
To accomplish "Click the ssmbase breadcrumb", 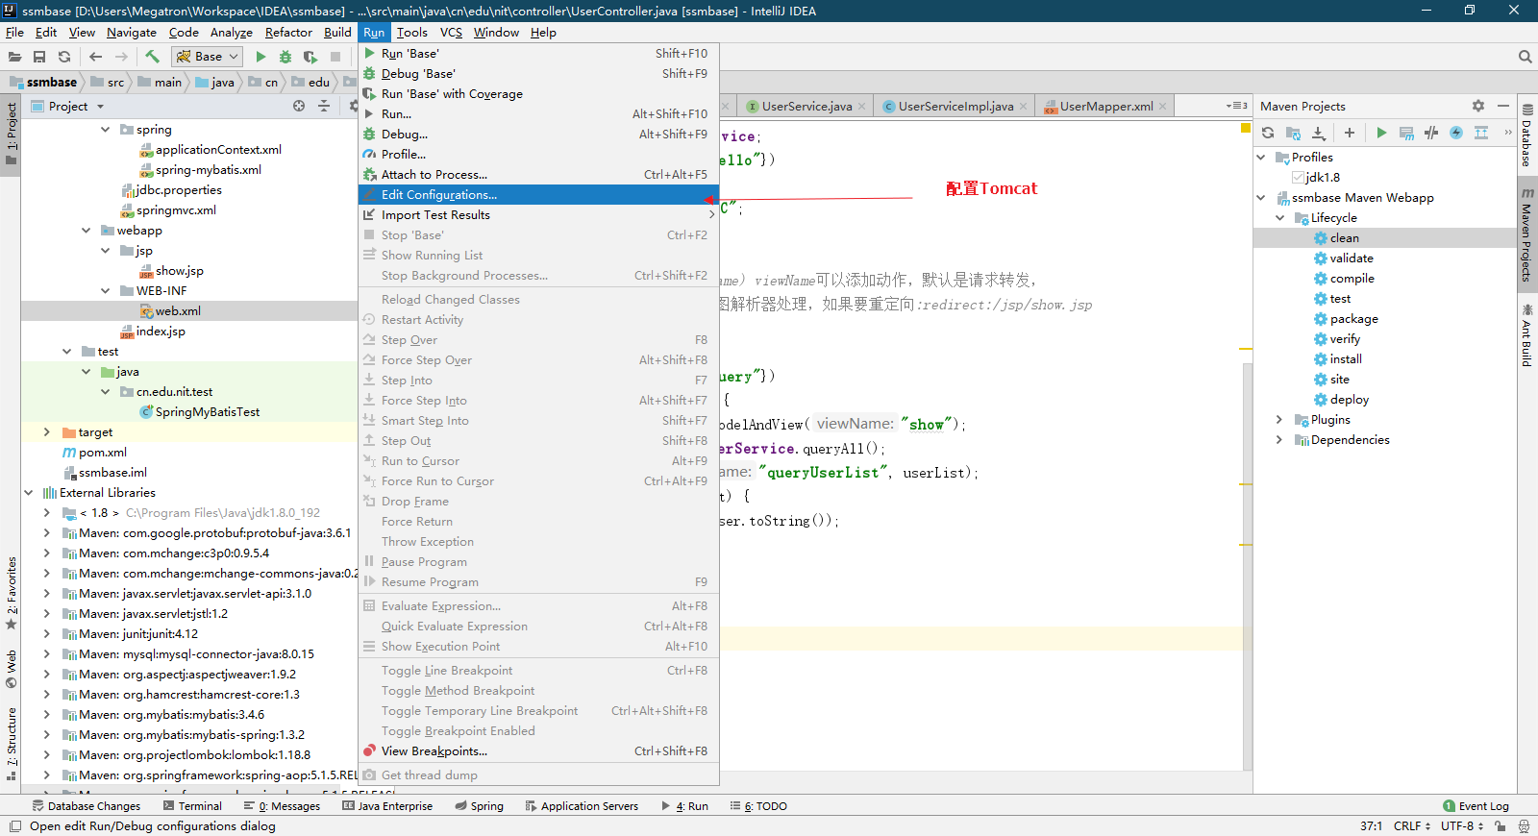I will [43, 83].
